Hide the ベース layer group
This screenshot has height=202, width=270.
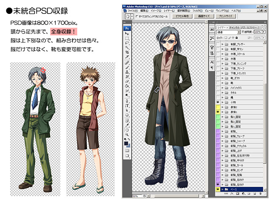pos(218,189)
